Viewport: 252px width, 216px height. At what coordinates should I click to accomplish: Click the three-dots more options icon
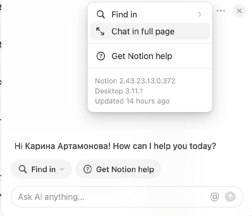click(221, 11)
